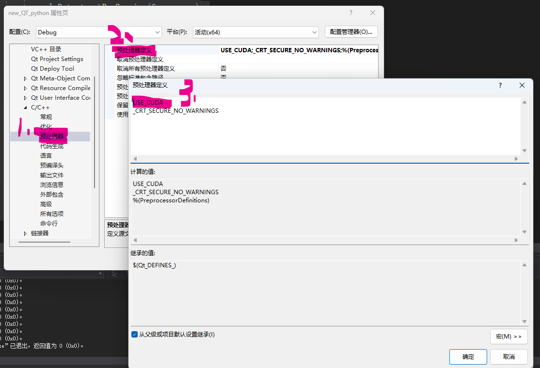Select the 代码生成 settings page
This screenshot has height=368, width=540.
50,146
